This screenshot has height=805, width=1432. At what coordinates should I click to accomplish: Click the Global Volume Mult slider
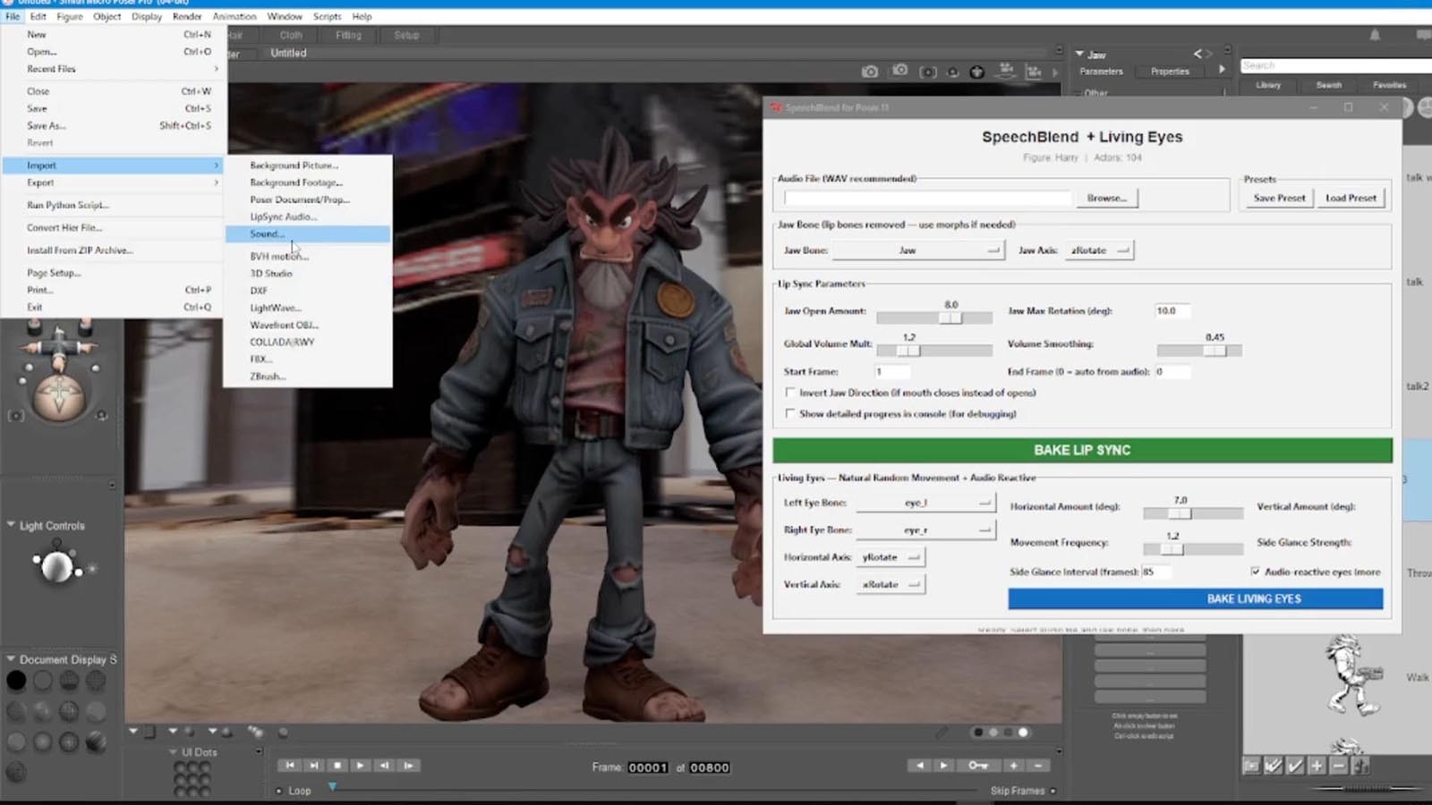coord(934,351)
